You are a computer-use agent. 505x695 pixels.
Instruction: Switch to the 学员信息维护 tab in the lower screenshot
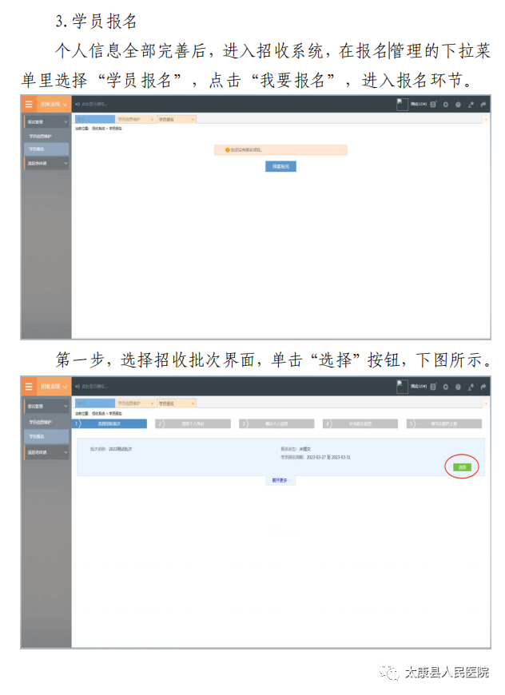click(129, 403)
